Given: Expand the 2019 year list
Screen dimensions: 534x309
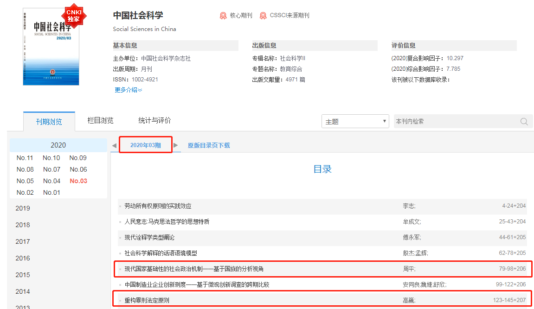Looking at the screenshot, I should (x=23, y=208).
